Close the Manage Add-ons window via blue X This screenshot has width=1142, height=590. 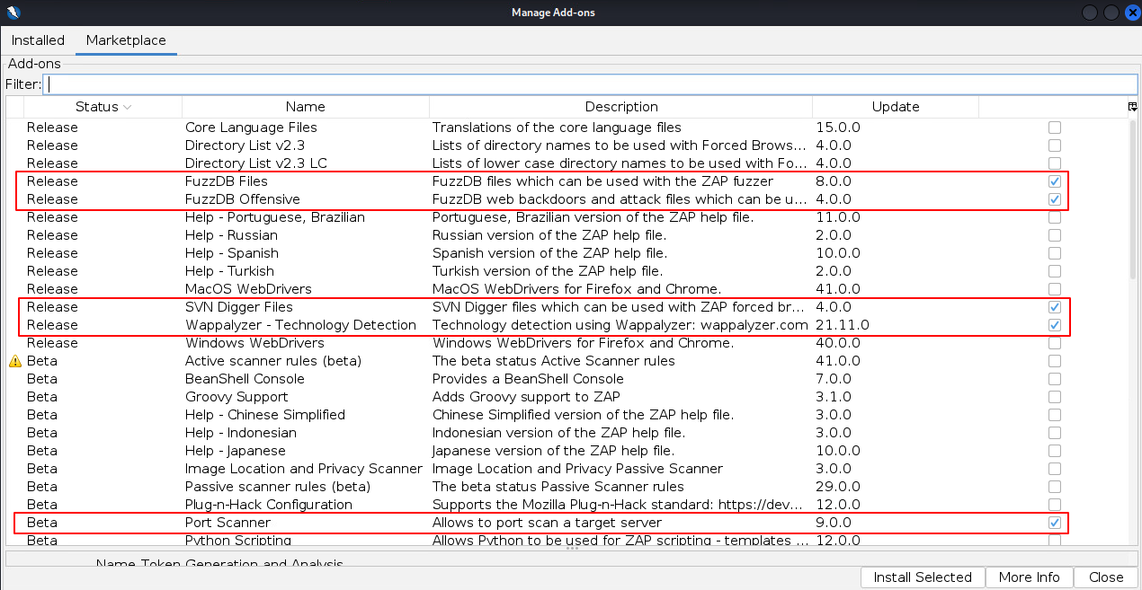1132,13
